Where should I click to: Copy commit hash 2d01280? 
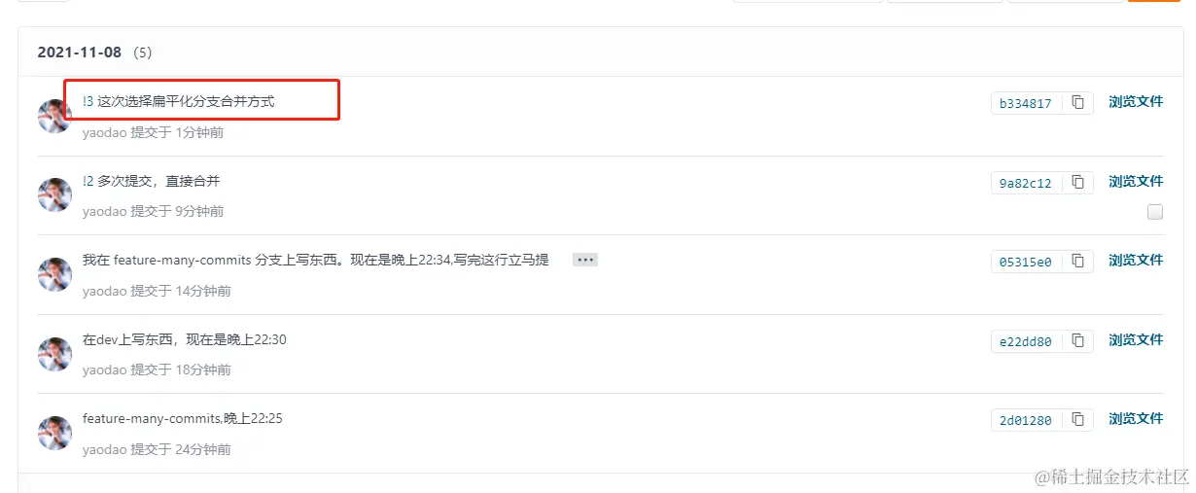coord(1077,419)
